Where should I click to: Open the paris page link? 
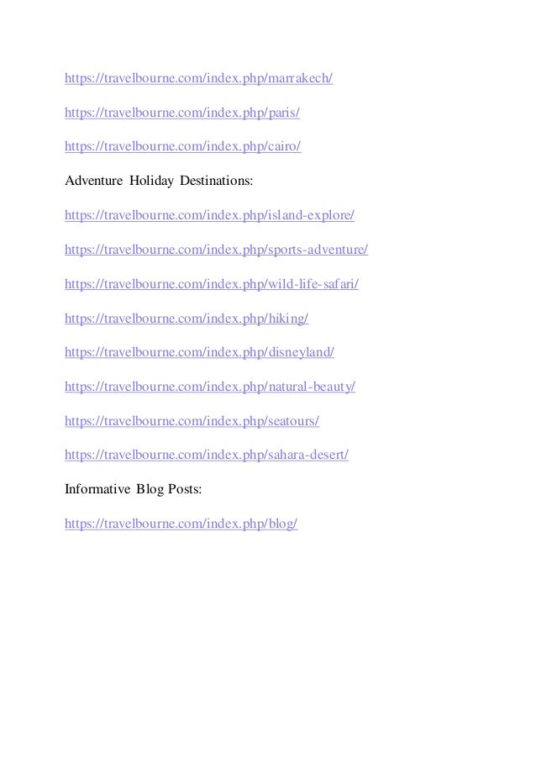pyautogui.click(x=182, y=113)
